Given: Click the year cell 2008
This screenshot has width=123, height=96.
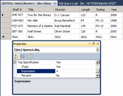Looking at the screenshot, I should [x=116, y=15].
